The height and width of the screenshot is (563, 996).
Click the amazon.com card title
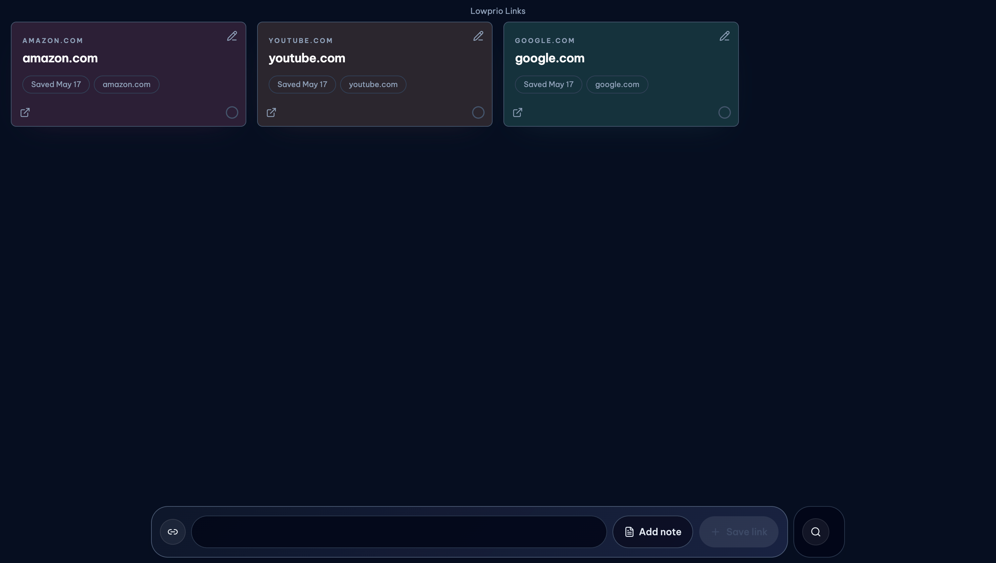tap(60, 58)
